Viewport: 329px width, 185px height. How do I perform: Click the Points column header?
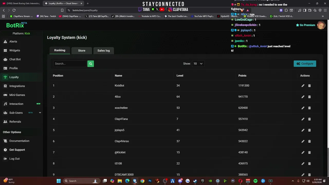point(242,76)
